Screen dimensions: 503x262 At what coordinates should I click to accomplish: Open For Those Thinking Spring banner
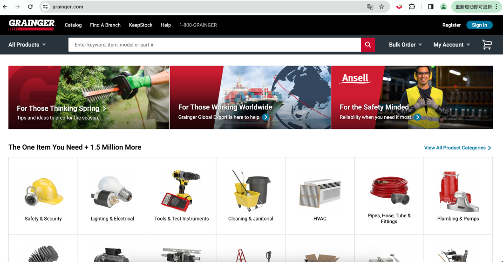pyautogui.click(x=89, y=97)
